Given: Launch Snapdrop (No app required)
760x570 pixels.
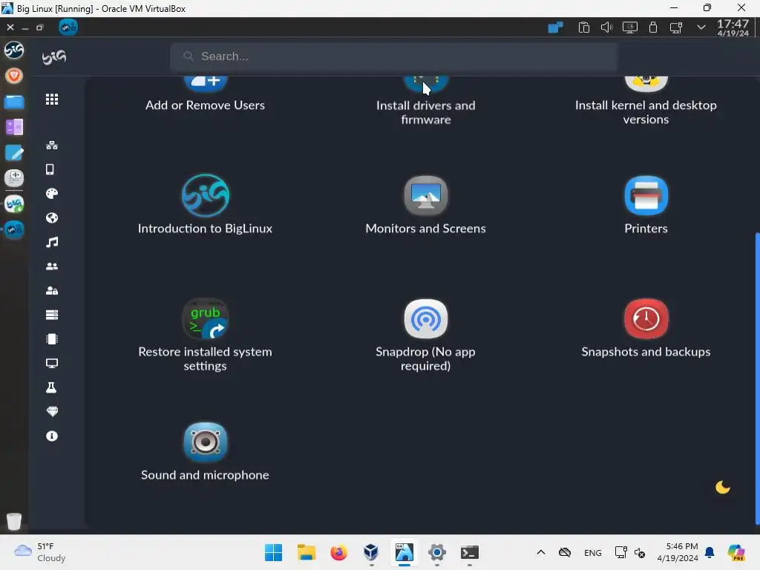Looking at the screenshot, I should coord(425,335).
